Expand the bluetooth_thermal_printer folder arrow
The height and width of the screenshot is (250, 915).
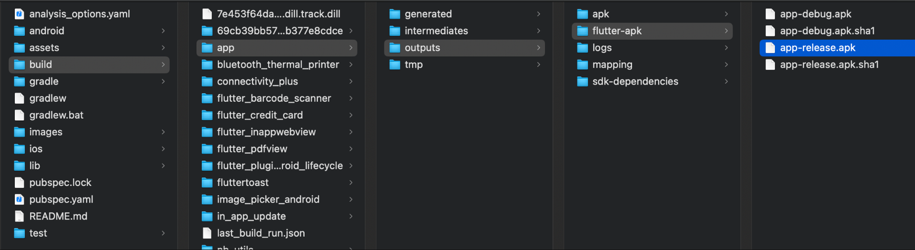coord(351,65)
